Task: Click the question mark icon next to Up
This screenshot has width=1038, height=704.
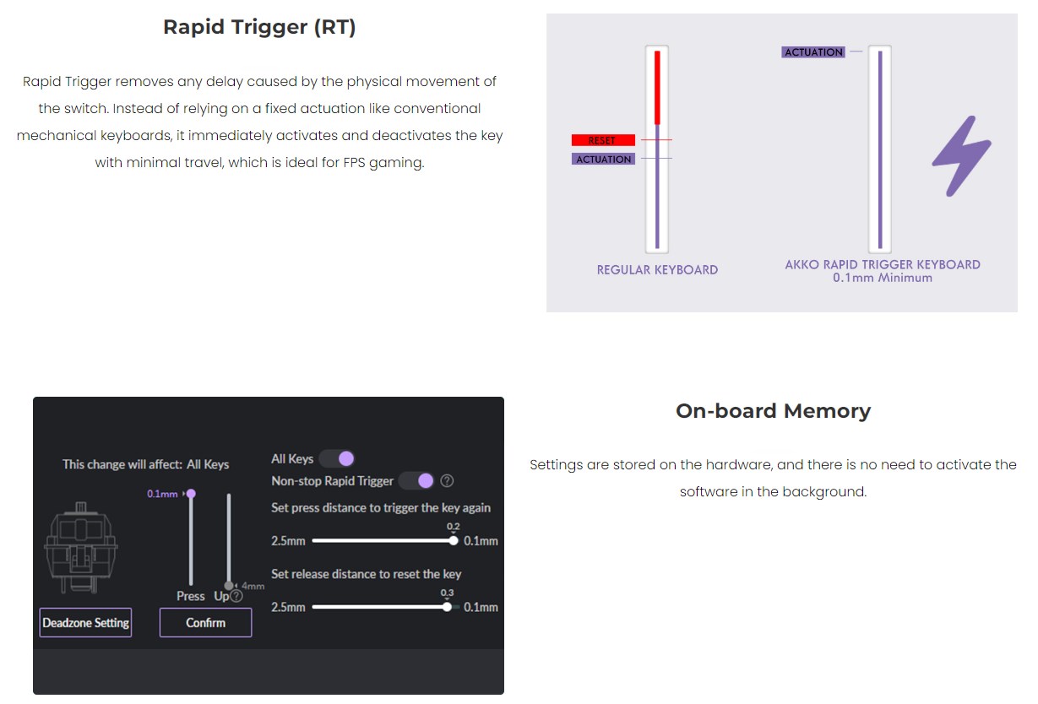Action: point(236,596)
